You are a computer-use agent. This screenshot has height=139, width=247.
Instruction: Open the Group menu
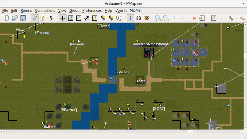pyautogui.click(x=74, y=11)
